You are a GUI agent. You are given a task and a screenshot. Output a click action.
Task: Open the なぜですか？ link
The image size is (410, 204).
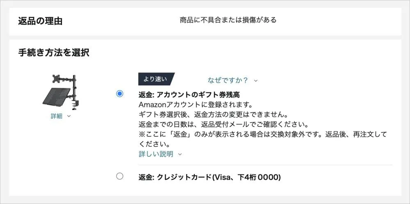(x=228, y=80)
